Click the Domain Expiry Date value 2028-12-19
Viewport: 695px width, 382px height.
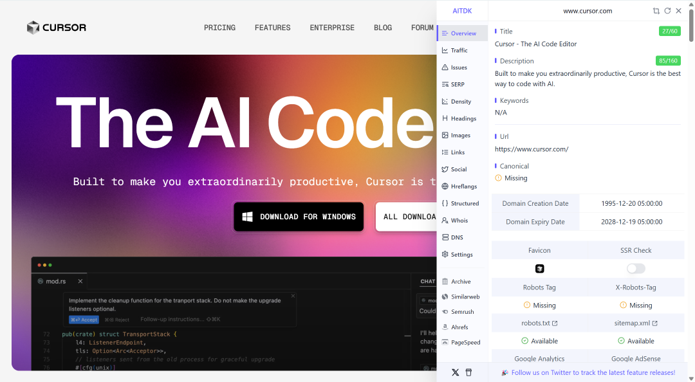pos(632,222)
